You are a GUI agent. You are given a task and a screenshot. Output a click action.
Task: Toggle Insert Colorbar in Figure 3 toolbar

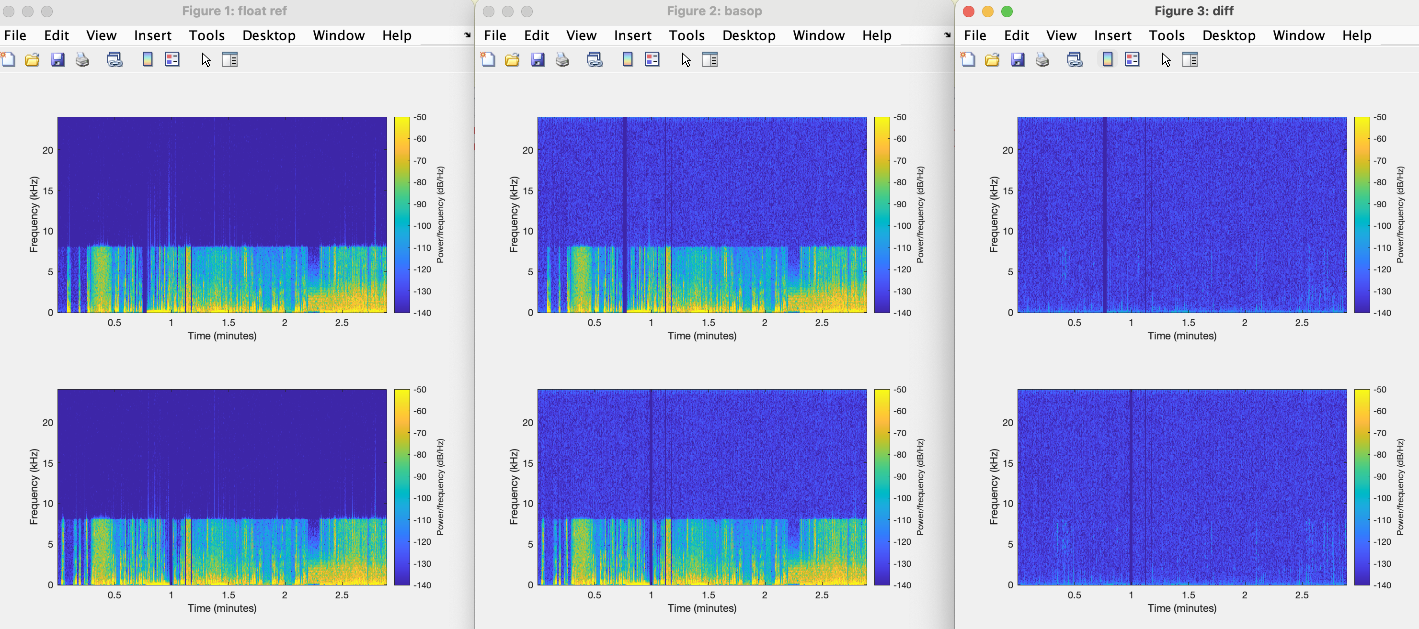coord(1107,59)
